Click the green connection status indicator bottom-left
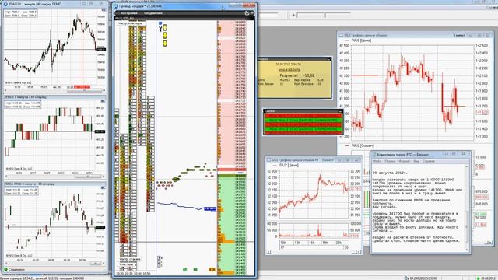The height and width of the screenshot is (280, 498). [x=5, y=270]
